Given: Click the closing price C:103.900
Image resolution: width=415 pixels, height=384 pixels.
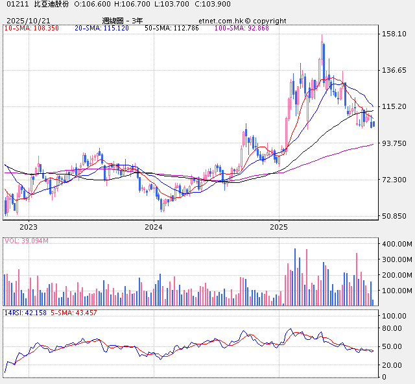Looking at the screenshot, I should click(x=213, y=5).
